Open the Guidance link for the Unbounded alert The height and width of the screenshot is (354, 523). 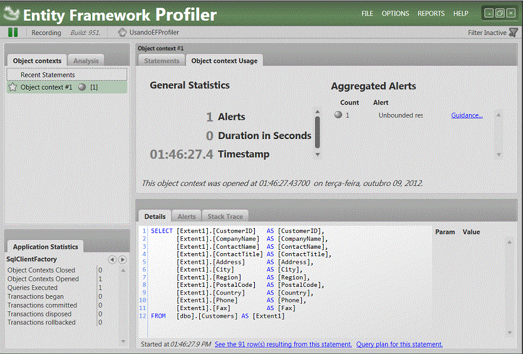click(x=467, y=115)
